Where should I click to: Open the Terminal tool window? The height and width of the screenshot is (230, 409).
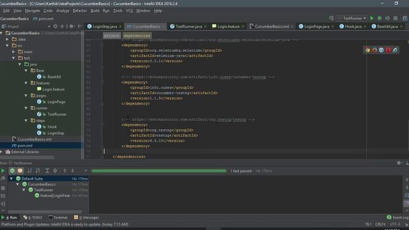[58, 217]
